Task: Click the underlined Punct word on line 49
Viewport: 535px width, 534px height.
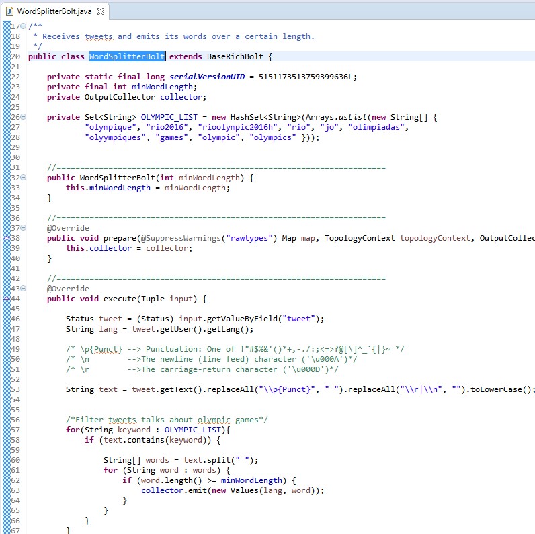Action: tap(108, 349)
